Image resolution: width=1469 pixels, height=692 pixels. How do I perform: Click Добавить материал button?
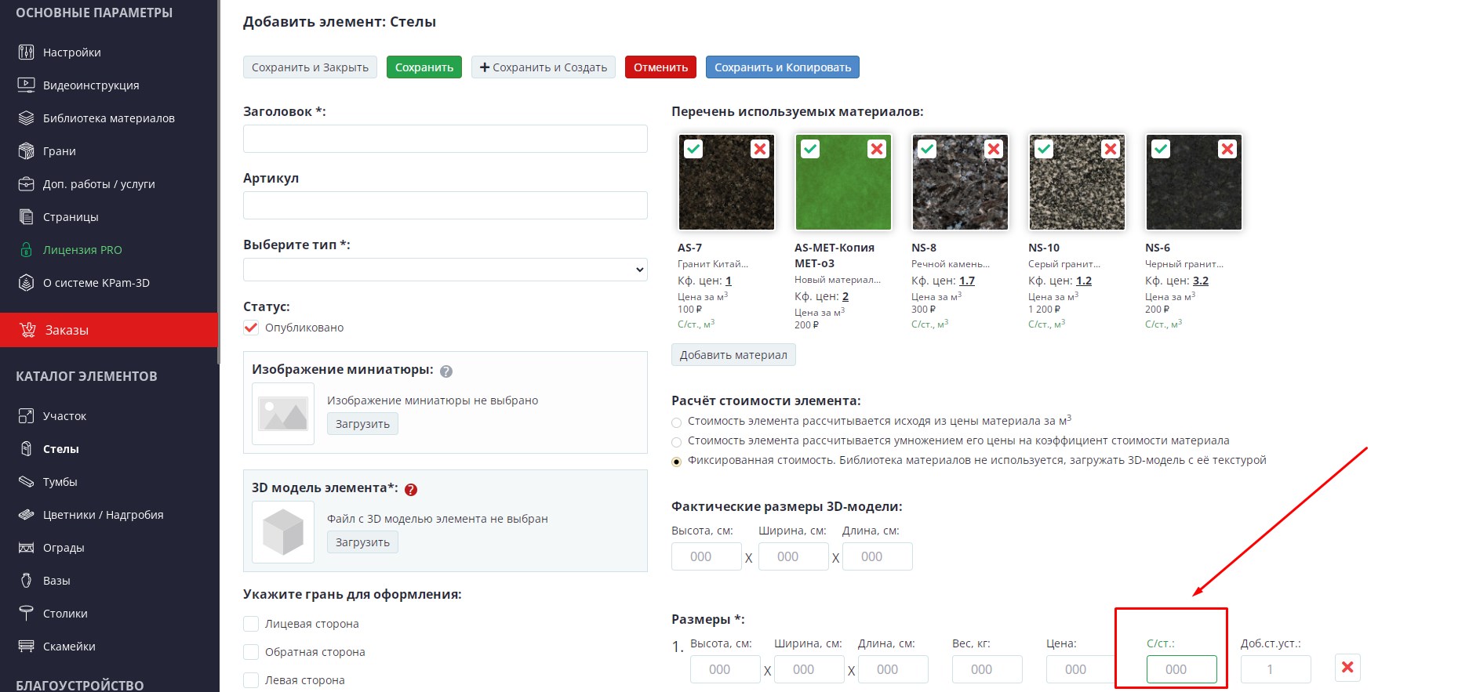point(733,355)
